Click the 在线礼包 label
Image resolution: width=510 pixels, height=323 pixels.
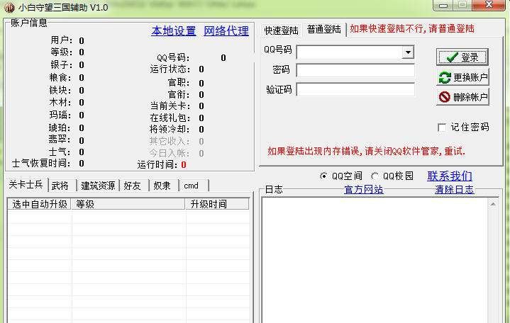(170, 118)
